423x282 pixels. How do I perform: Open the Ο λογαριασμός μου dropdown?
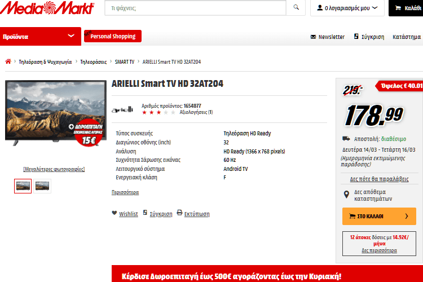tap(347, 8)
